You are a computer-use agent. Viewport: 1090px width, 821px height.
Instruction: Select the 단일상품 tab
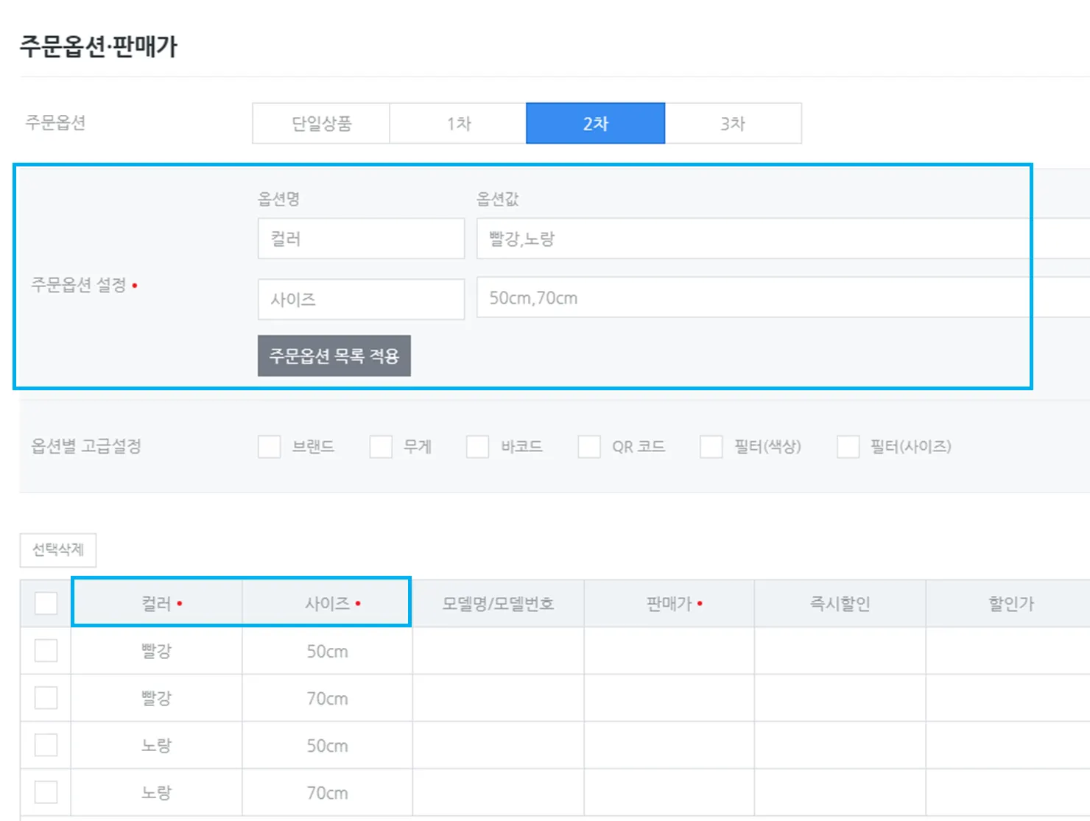click(321, 124)
